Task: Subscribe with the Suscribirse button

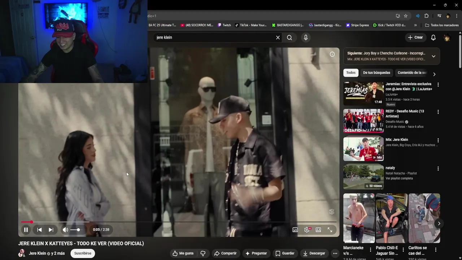Action: point(83,253)
